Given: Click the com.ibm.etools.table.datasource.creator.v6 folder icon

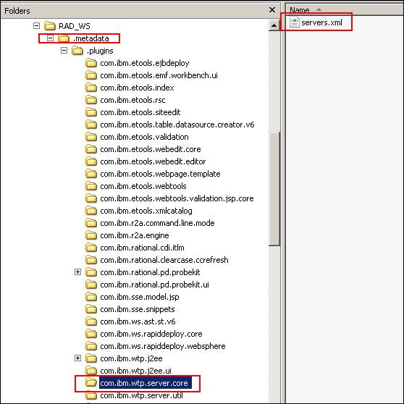Looking at the screenshot, I should [91, 125].
